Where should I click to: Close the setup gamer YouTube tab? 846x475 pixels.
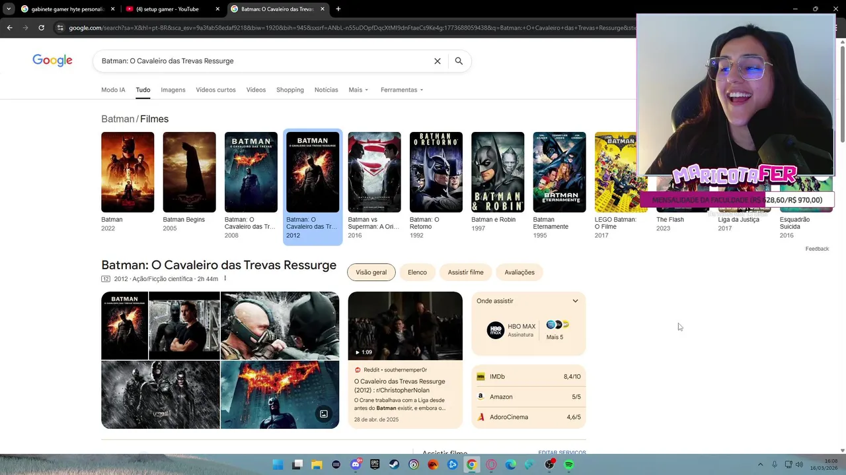(x=217, y=9)
